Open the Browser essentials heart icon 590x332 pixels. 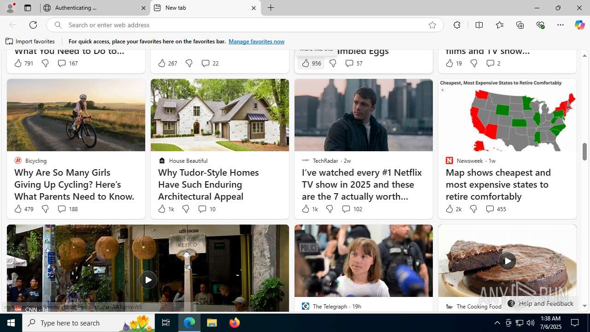(x=540, y=25)
